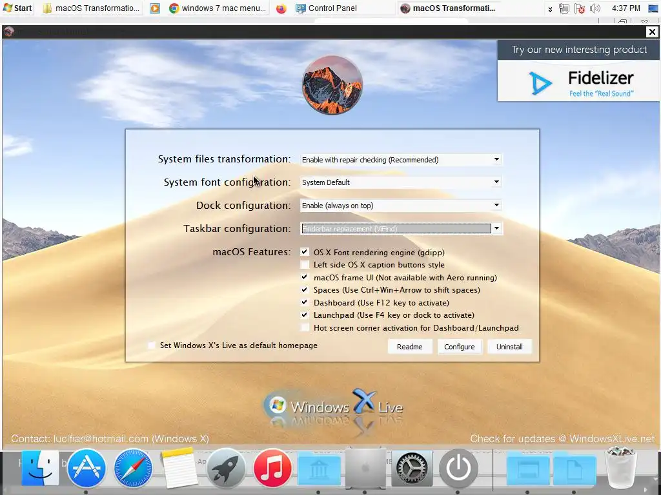Open the desktop folder dock icon
Viewport: 661px width, 495px height.
(528, 469)
